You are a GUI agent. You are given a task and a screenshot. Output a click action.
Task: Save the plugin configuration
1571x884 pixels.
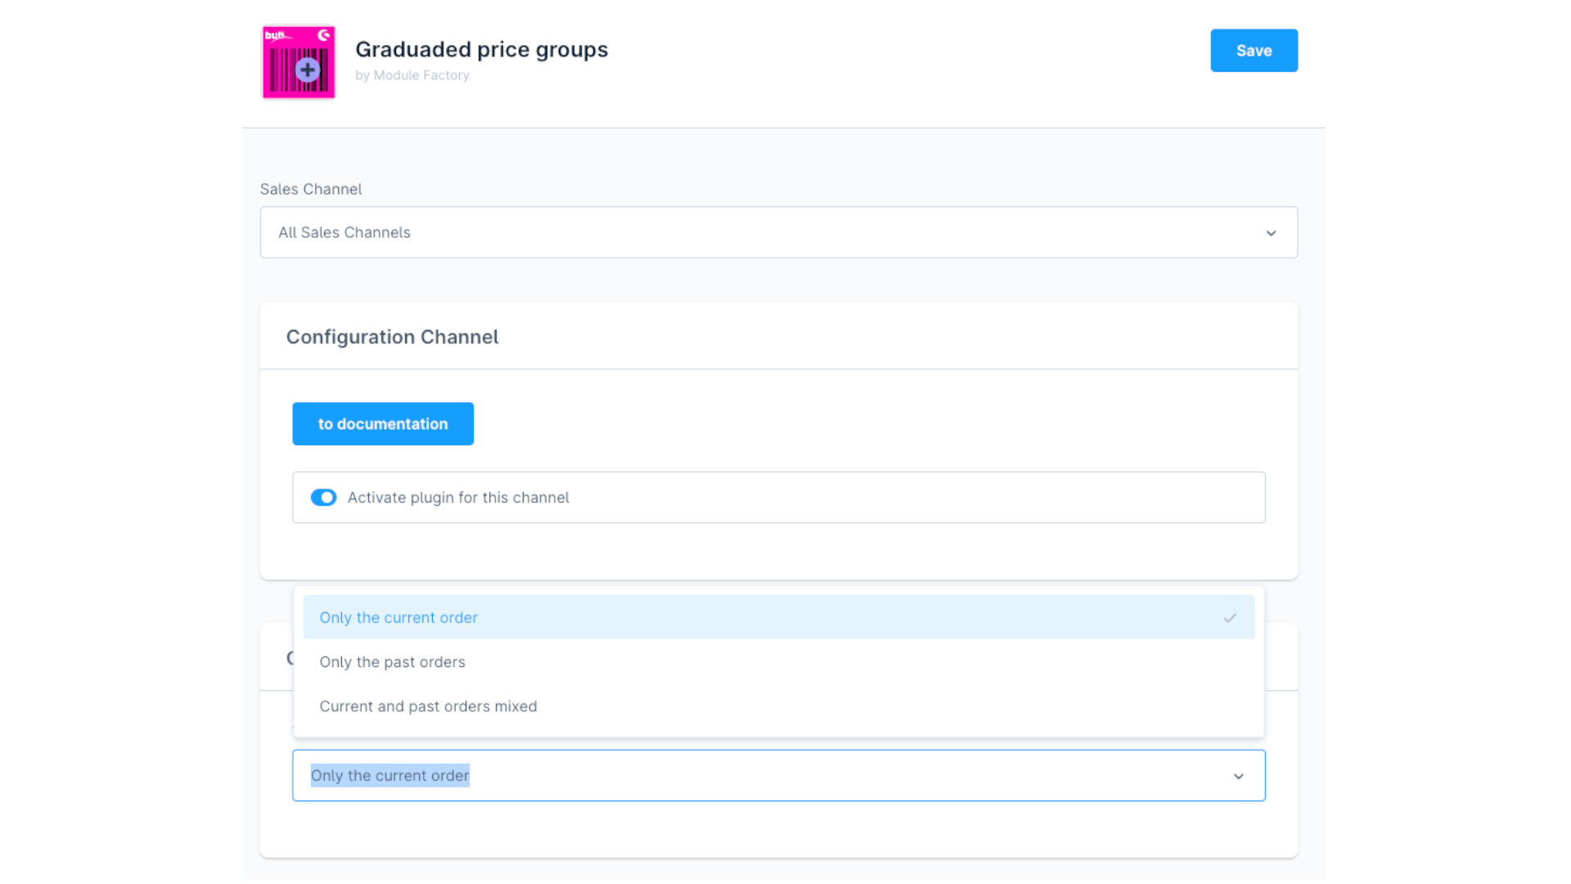click(x=1254, y=51)
